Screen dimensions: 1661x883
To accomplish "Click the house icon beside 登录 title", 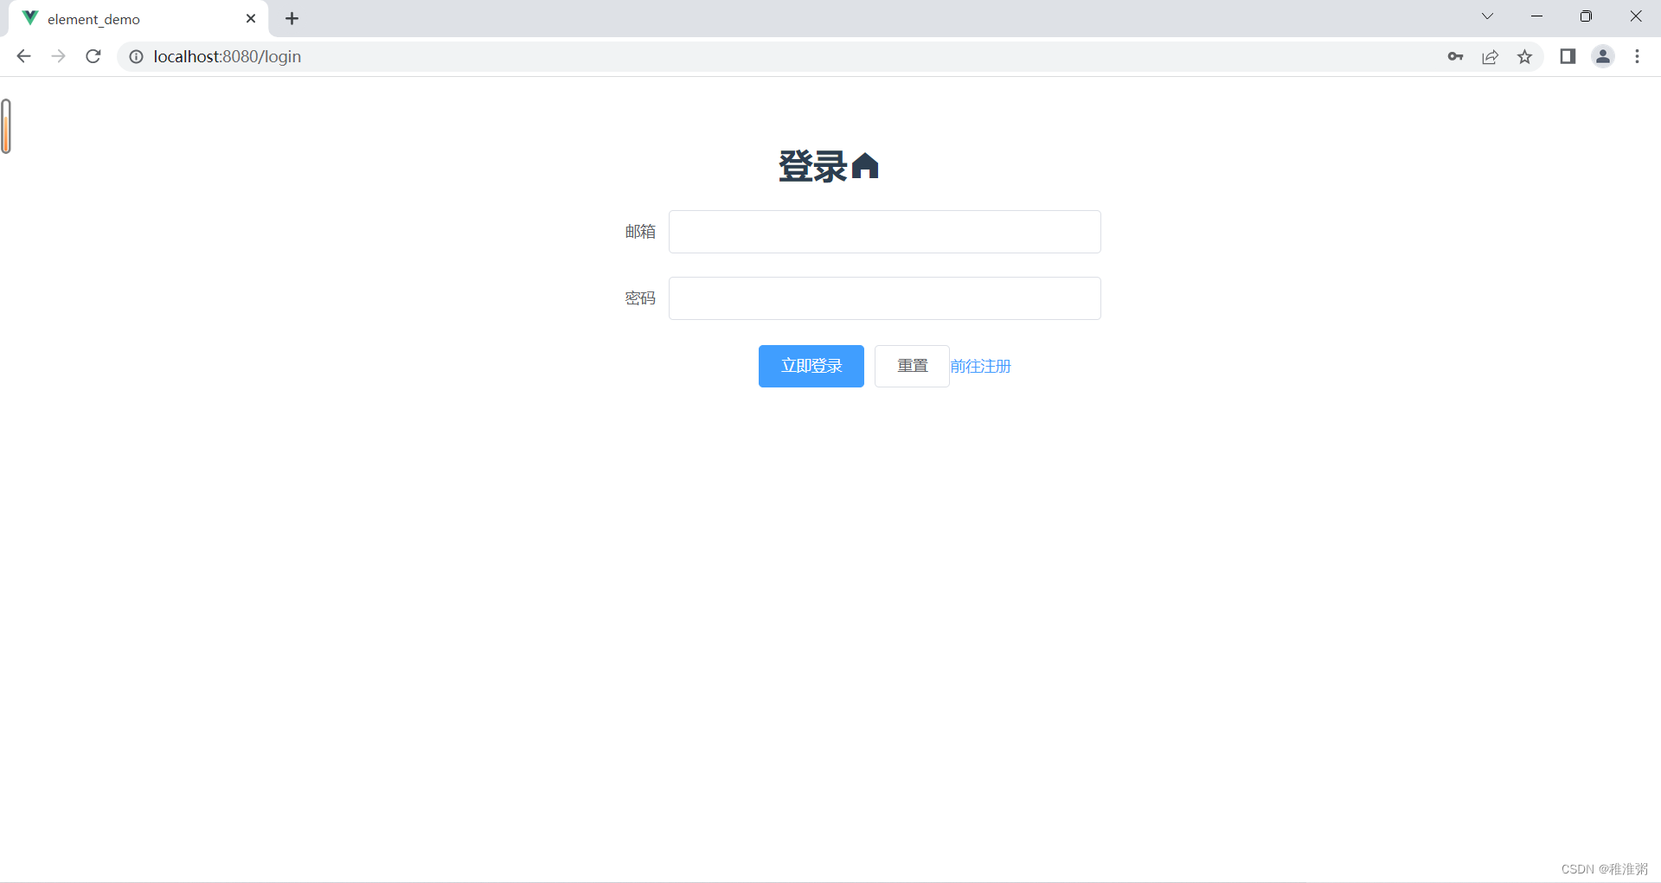I will click(866, 166).
